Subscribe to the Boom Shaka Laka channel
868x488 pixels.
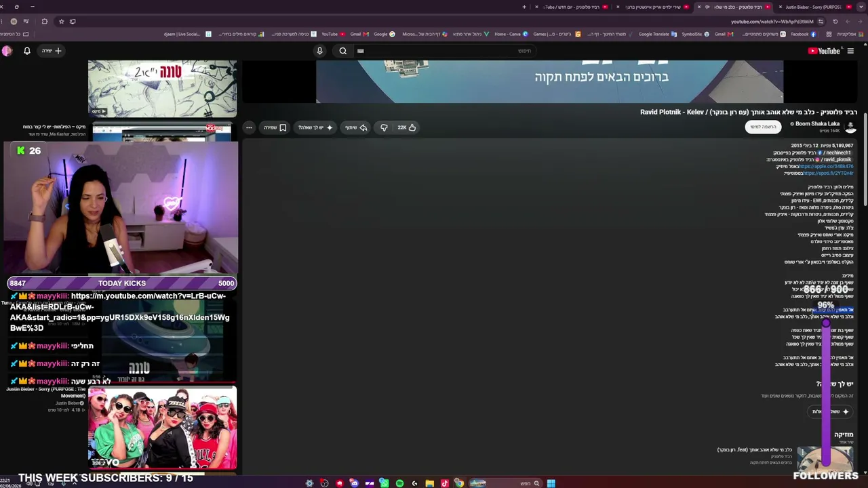tap(763, 127)
